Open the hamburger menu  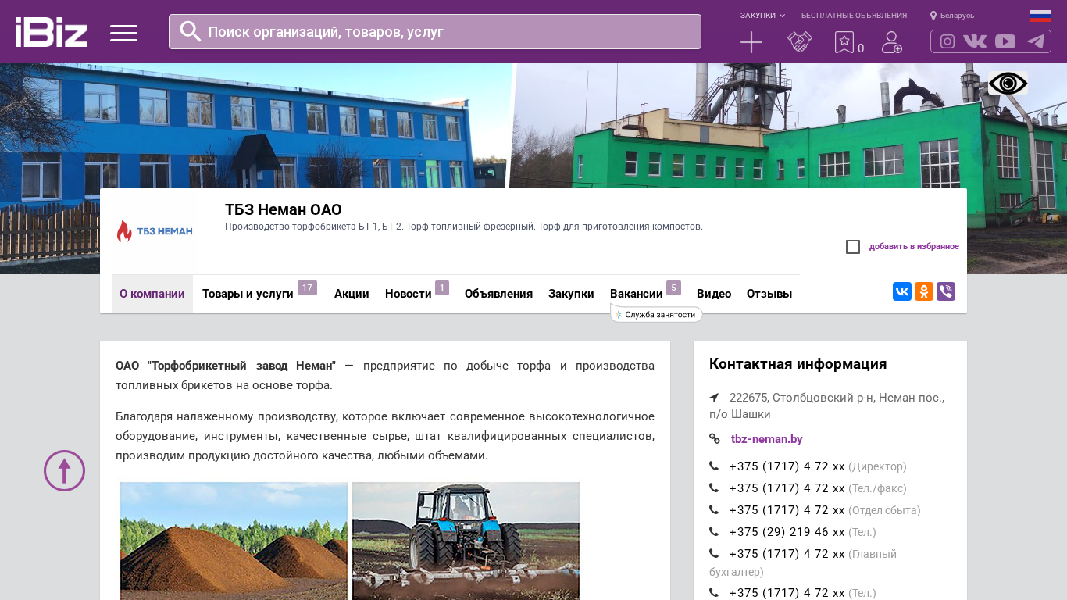pos(123,33)
